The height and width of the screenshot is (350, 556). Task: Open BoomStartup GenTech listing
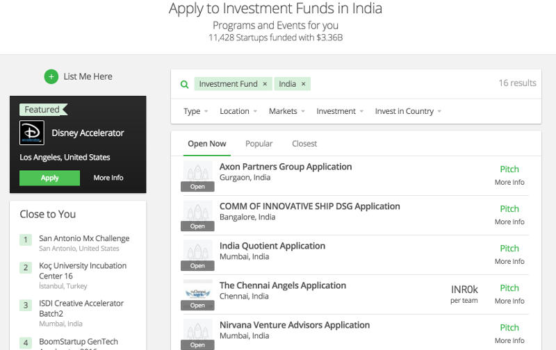tap(79, 342)
